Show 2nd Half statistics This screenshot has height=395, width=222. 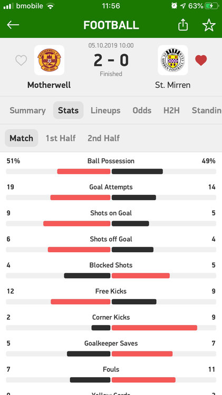(104, 138)
